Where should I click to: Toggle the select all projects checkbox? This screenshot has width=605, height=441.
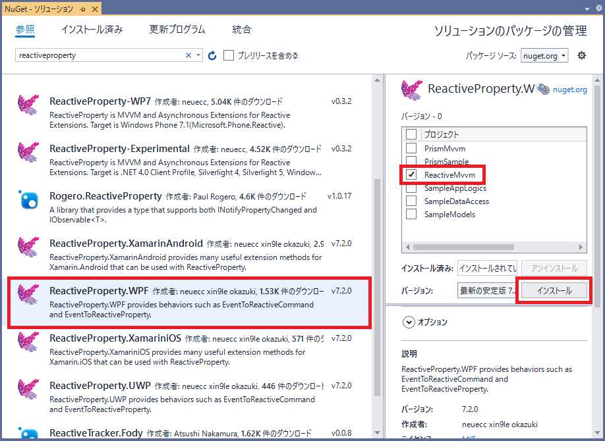click(x=411, y=134)
